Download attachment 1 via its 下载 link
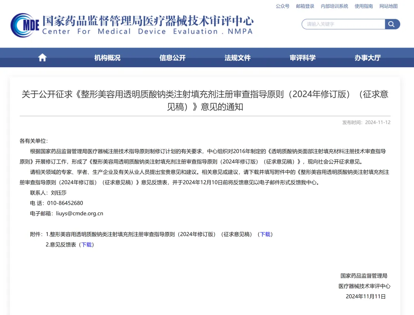 click(265, 234)
